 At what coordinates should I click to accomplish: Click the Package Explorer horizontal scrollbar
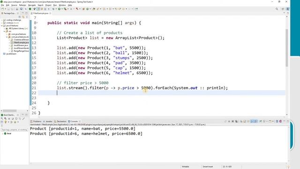click(9, 111)
